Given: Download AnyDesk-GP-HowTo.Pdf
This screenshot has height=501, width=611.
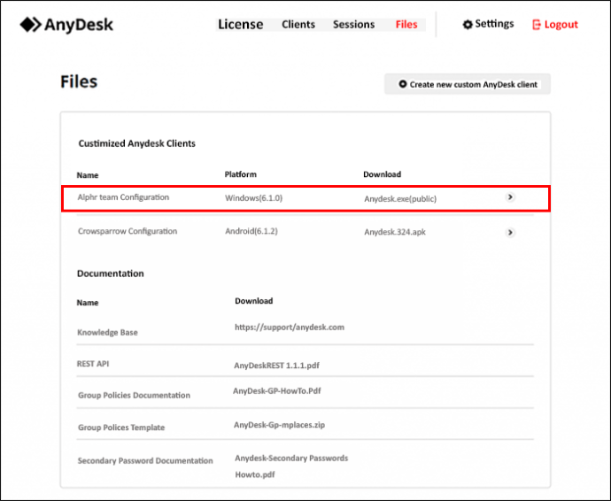Looking at the screenshot, I should tap(276, 390).
